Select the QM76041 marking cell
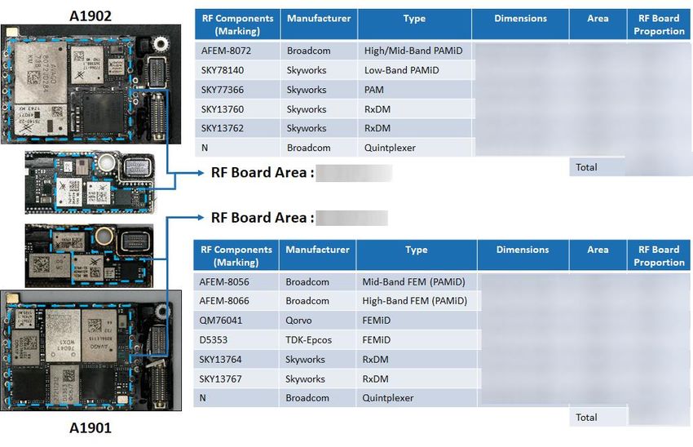693x447 pixels. point(236,320)
